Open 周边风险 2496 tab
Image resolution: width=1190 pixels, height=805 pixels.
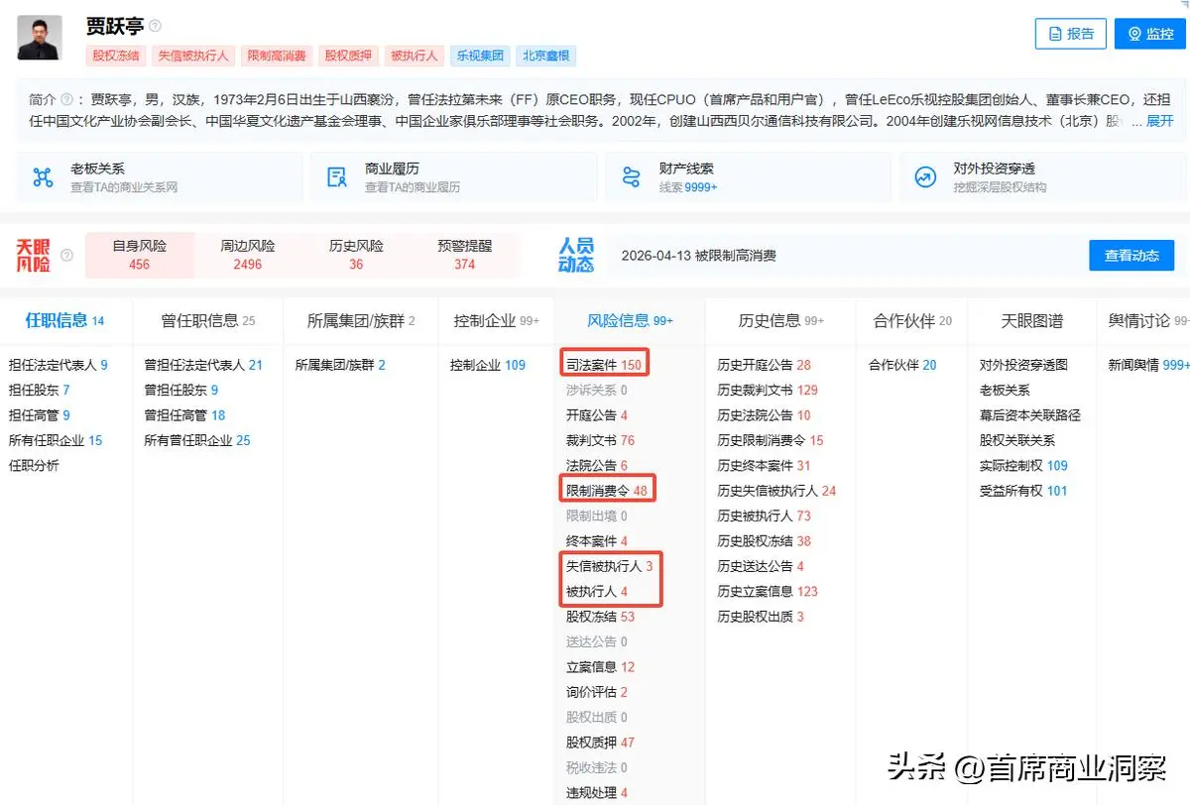pyautogui.click(x=247, y=255)
